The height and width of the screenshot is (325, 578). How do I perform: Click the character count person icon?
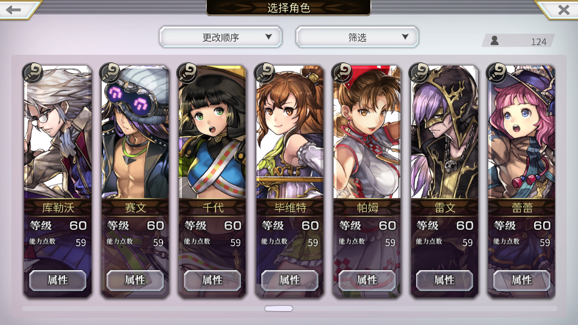click(494, 40)
